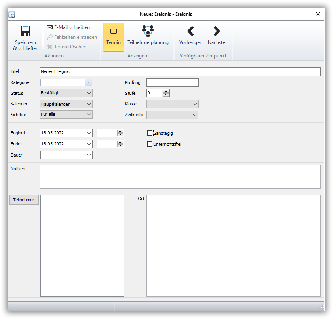Image resolution: width=333 pixels, height=319 pixels.
Task: Click the Speichern & schließen save icon
Action: click(x=25, y=32)
